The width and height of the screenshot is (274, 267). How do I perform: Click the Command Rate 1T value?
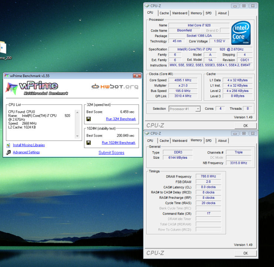208,214
